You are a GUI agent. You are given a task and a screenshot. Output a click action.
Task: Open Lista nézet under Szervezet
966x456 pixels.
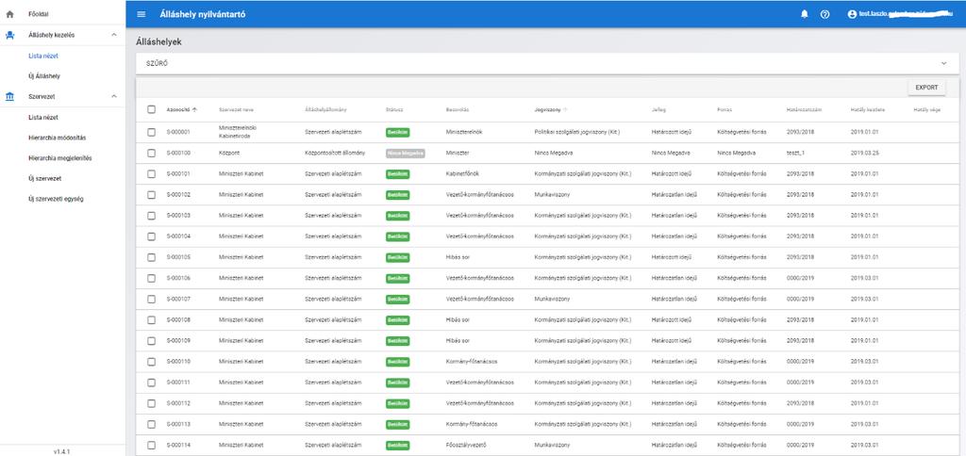coord(43,117)
